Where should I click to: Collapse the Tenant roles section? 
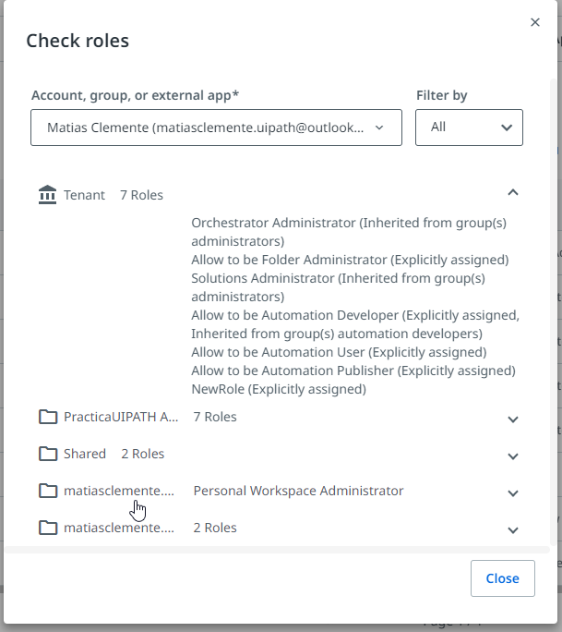[x=514, y=193]
